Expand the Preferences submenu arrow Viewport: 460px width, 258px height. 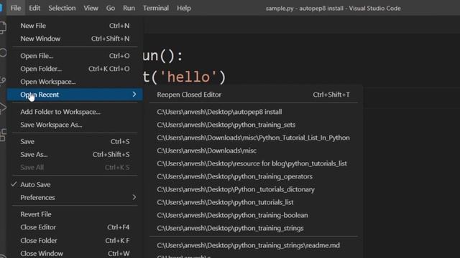coord(134,197)
